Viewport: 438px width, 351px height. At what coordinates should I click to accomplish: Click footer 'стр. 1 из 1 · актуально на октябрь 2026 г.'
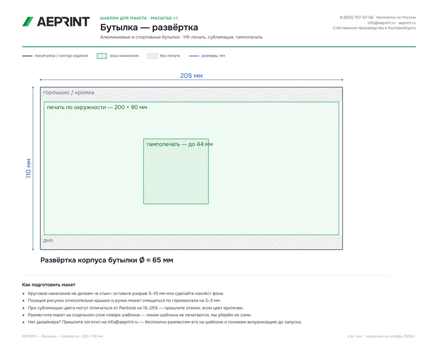pos(381,336)
